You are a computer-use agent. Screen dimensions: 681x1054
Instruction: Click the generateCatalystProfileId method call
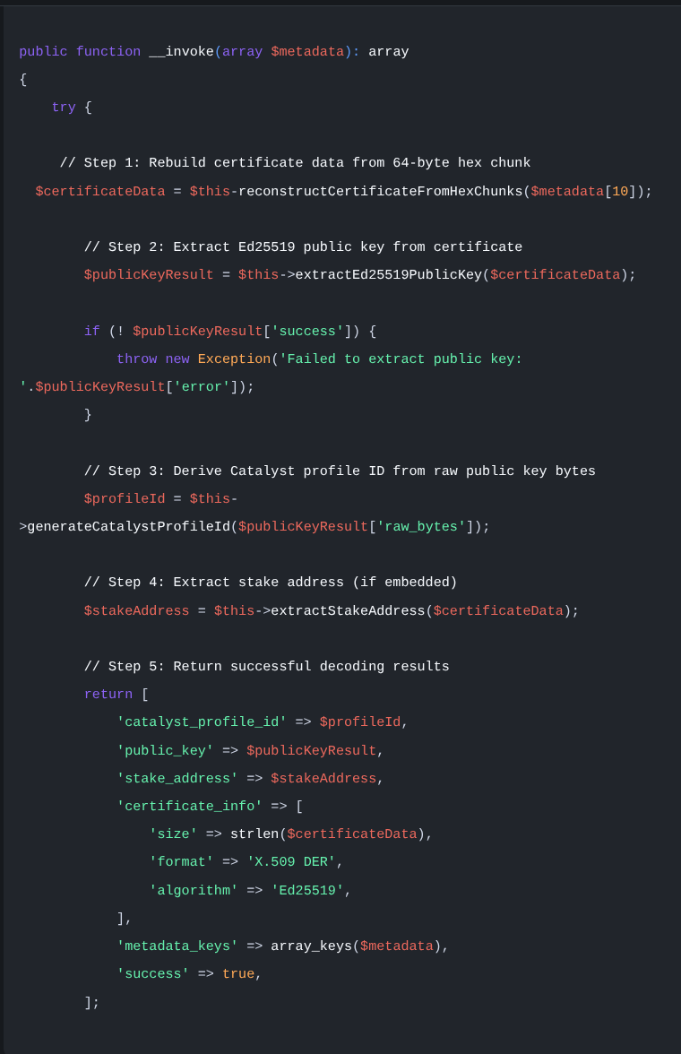(128, 527)
